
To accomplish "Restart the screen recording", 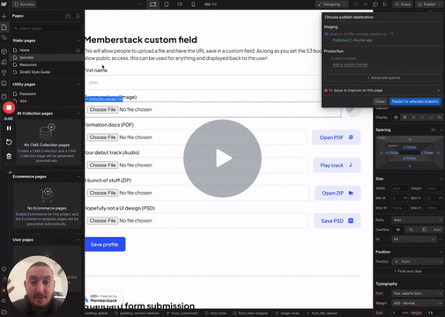I will [x=9, y=142].
